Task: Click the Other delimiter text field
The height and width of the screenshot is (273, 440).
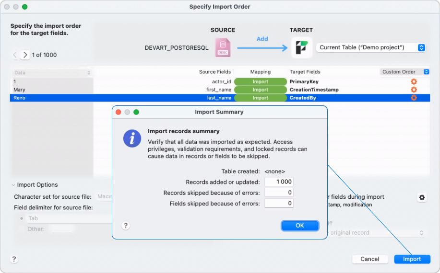Action: (62, 229)
